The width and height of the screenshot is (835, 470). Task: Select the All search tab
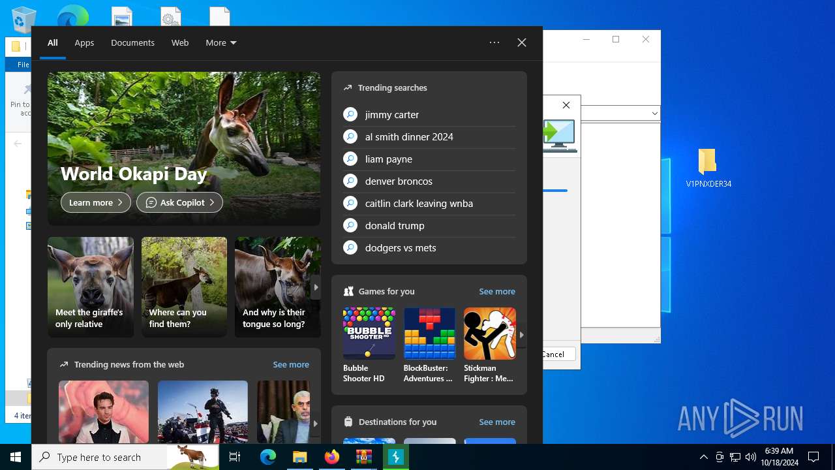click(x=53, y=42)
